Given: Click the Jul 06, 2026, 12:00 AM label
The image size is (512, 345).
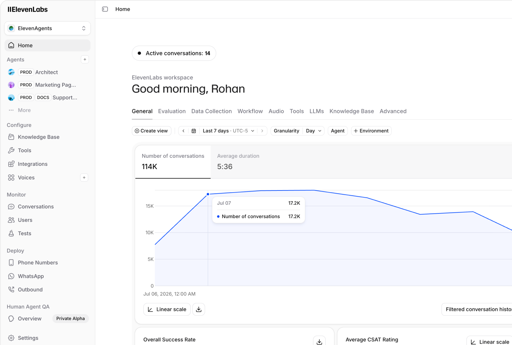Looking at the screenshot, I should pos(169,294).
